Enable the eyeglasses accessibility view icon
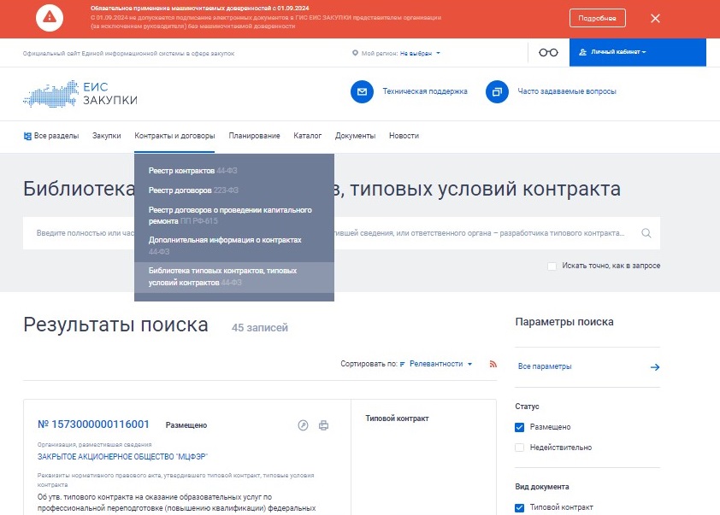The image size is (720, 515). 546,51
